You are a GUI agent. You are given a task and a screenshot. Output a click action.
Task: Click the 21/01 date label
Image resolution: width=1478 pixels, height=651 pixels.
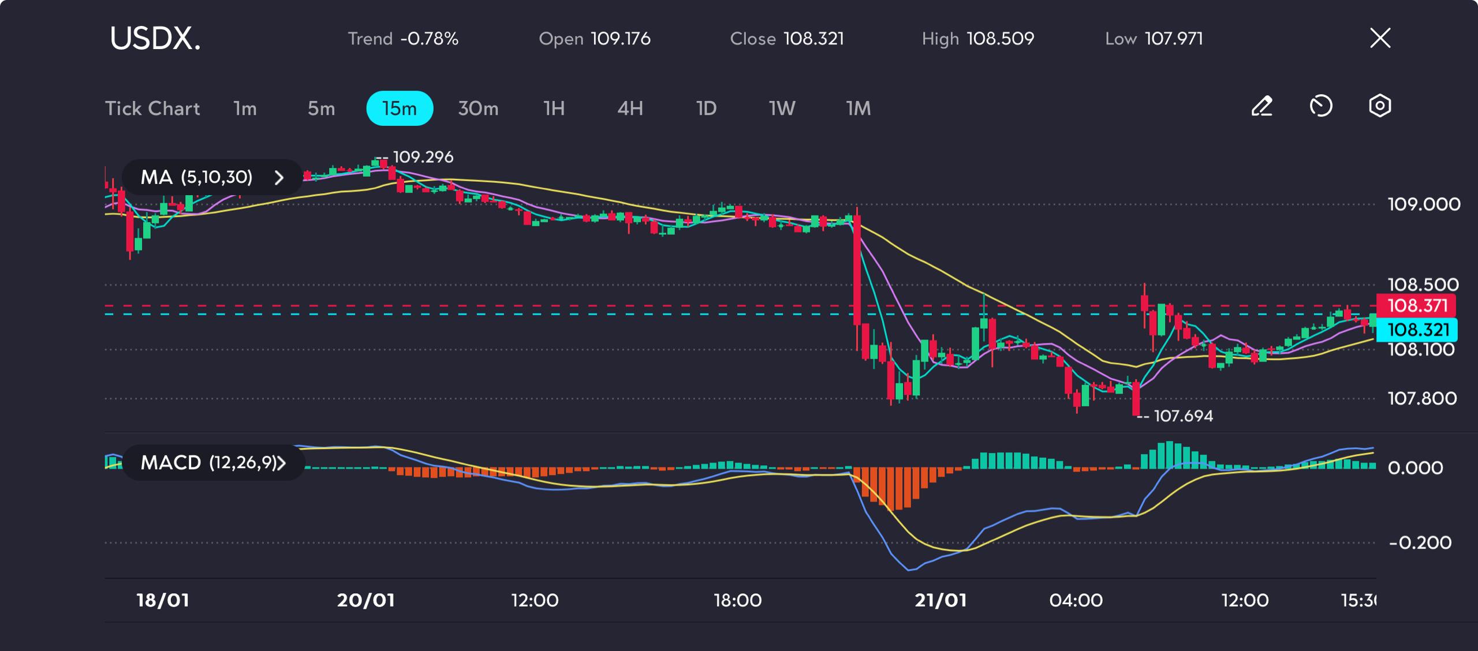941,600
